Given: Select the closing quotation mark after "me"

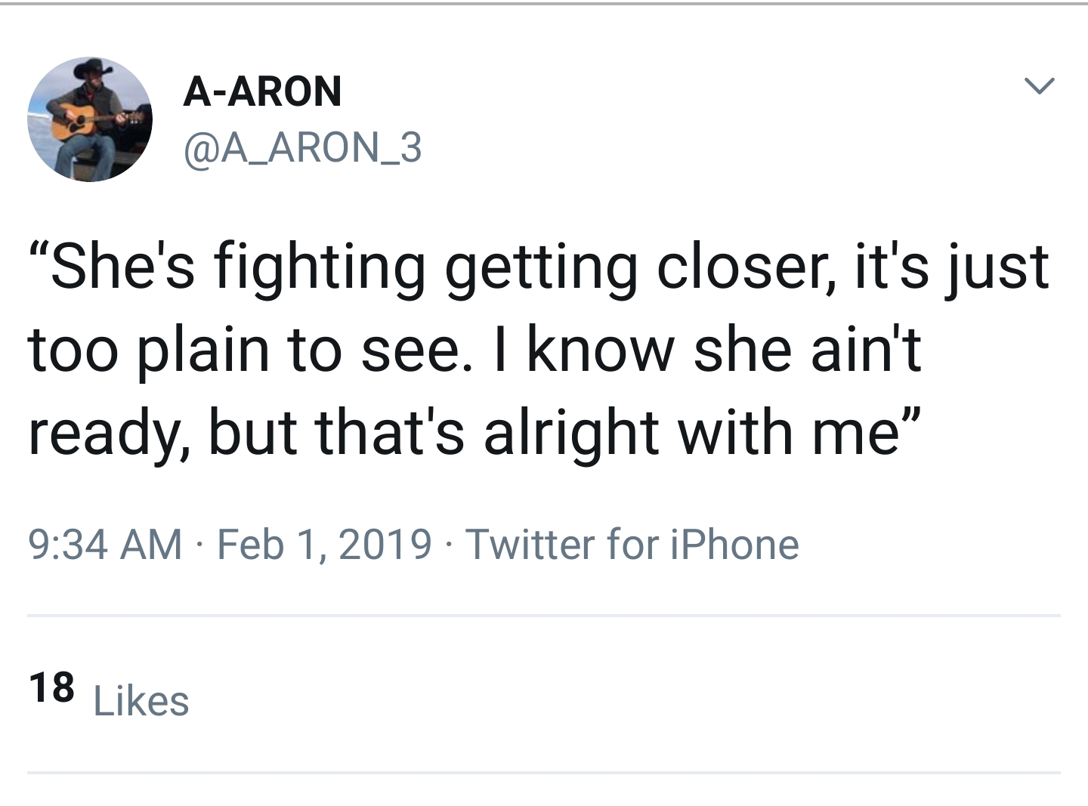Looking at the screenshot, I should coord(910,419).
